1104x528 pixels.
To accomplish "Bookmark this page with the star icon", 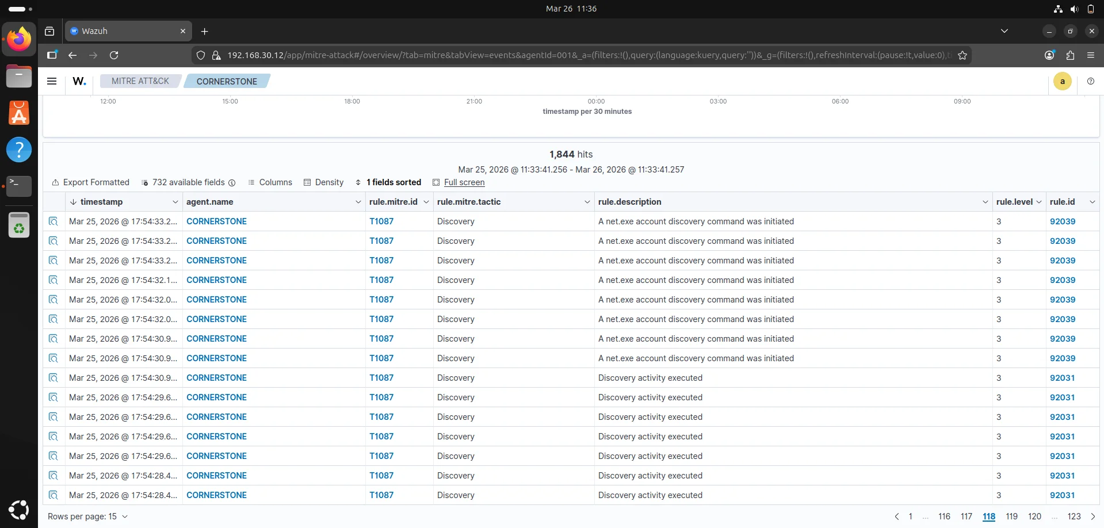I will coord(962,55).
